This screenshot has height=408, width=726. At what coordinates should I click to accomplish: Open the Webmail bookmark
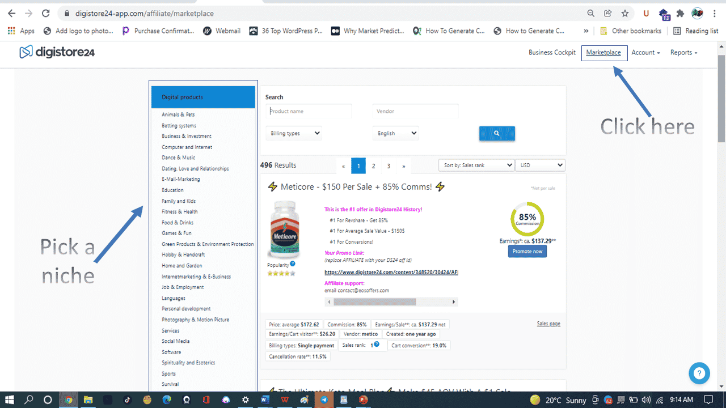click(222, 31)
